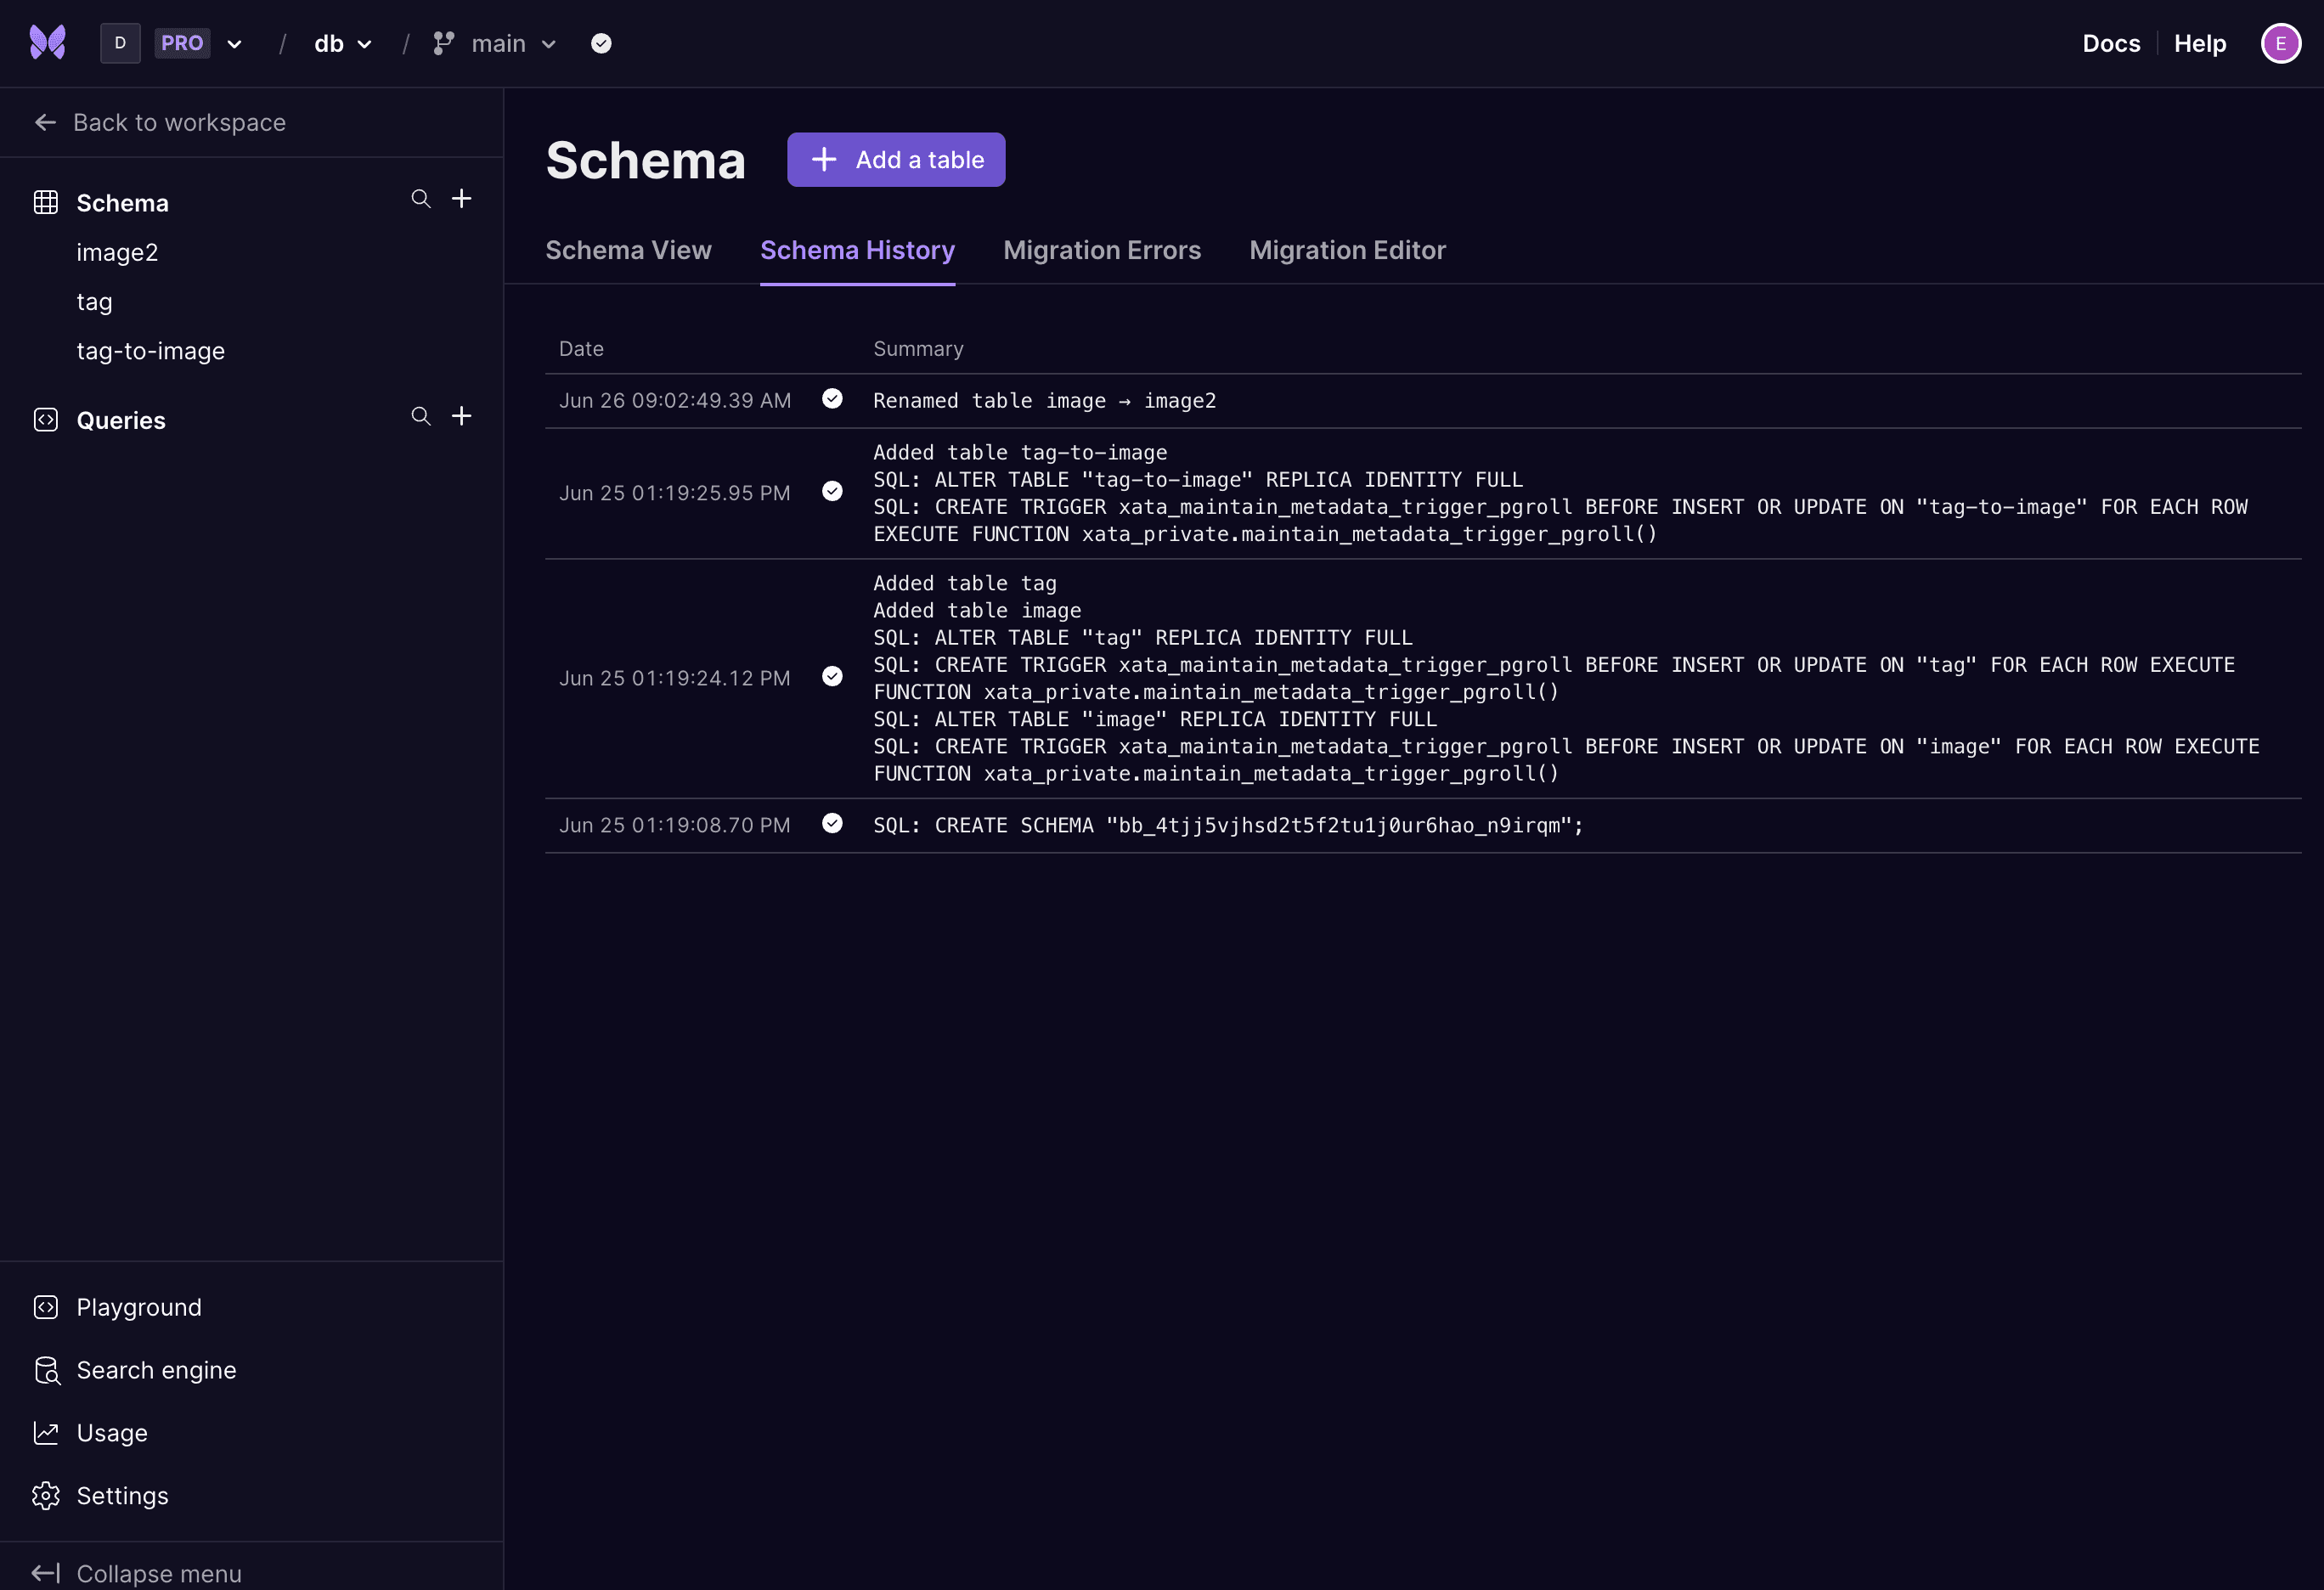The height and width of the screenshot is (1590, 2324).
Task: Go back to workspace
Action: 160,122
